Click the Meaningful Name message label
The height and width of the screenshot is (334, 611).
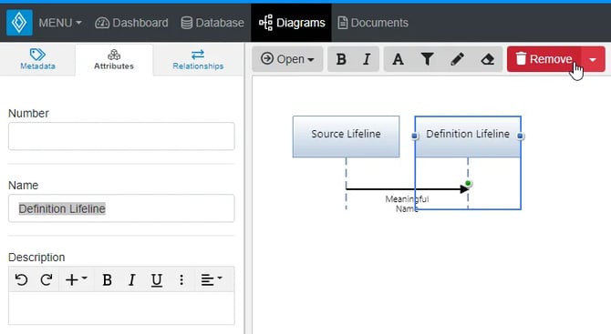tap(407, 204)
